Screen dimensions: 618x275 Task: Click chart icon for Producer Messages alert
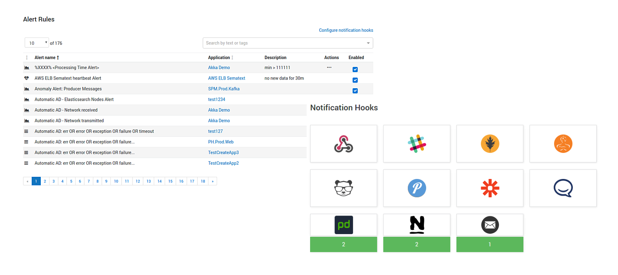[x=26, y=89]
